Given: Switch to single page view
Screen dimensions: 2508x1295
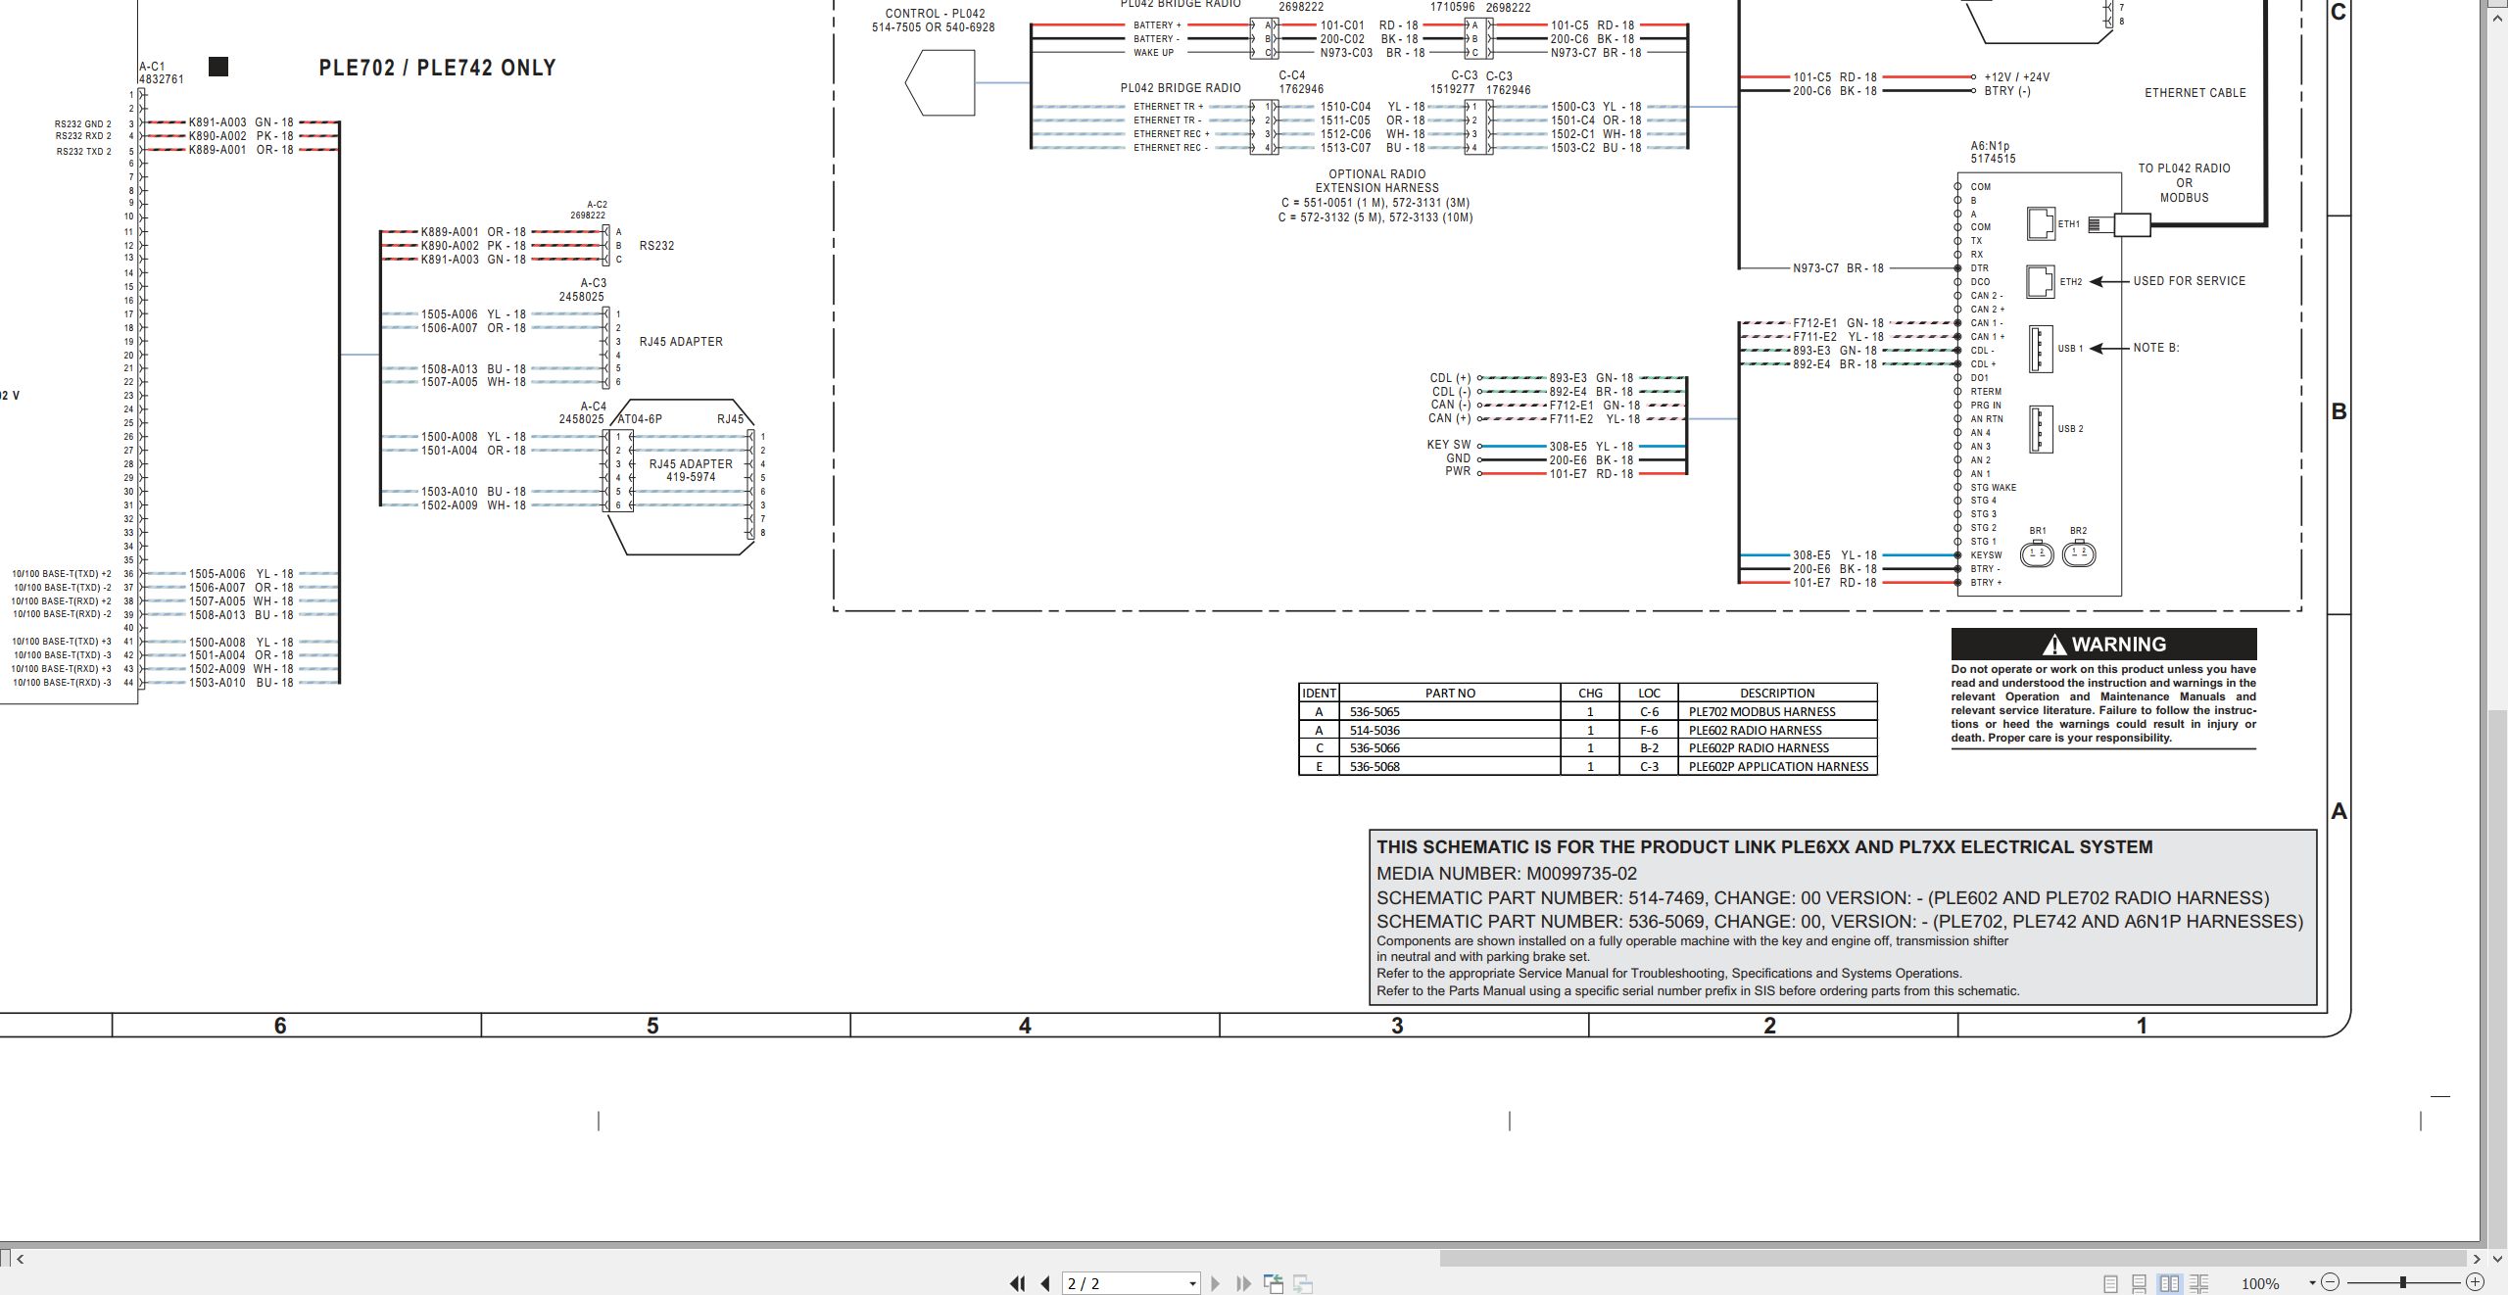Looking at the screenshot, I should click(2110, 1283).
